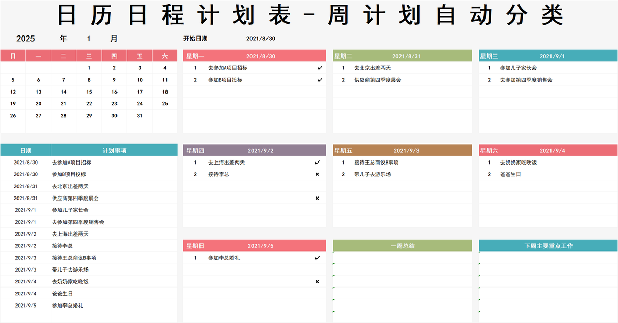Click calendar day 12
This screenshot has width=618, height=323.
click(13, 92)
